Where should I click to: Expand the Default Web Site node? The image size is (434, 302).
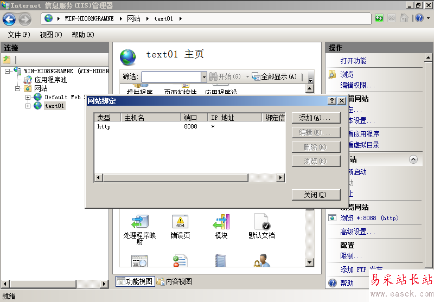[28, 97]
